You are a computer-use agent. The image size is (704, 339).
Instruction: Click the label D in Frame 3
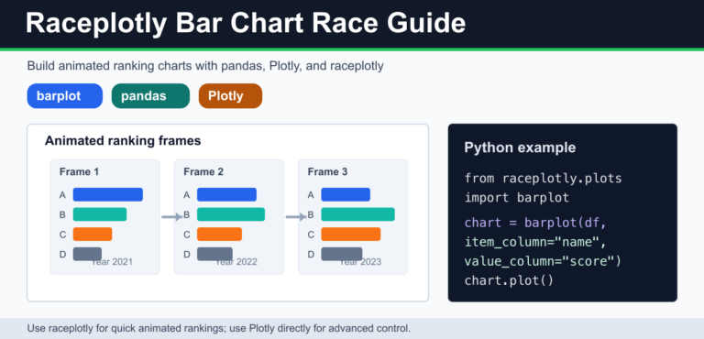pos(311,255)
